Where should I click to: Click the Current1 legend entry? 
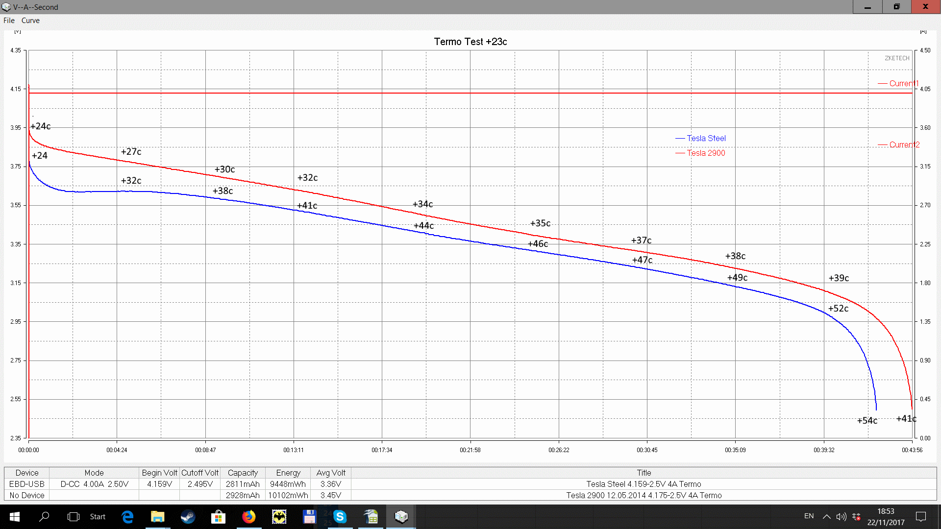pos(903,83)
